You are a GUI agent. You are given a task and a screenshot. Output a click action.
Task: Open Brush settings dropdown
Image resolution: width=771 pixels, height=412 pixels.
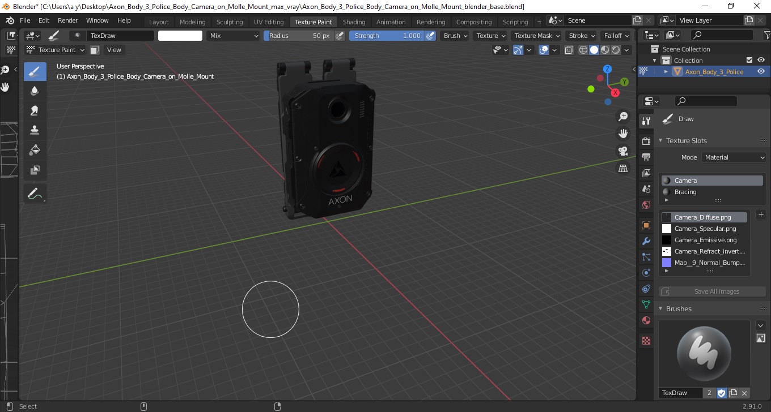click(x=456, y=36)
